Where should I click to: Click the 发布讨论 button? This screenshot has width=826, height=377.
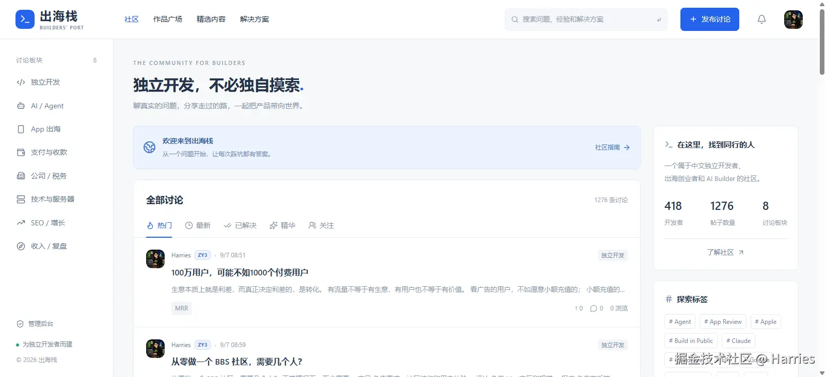[709, 19]
